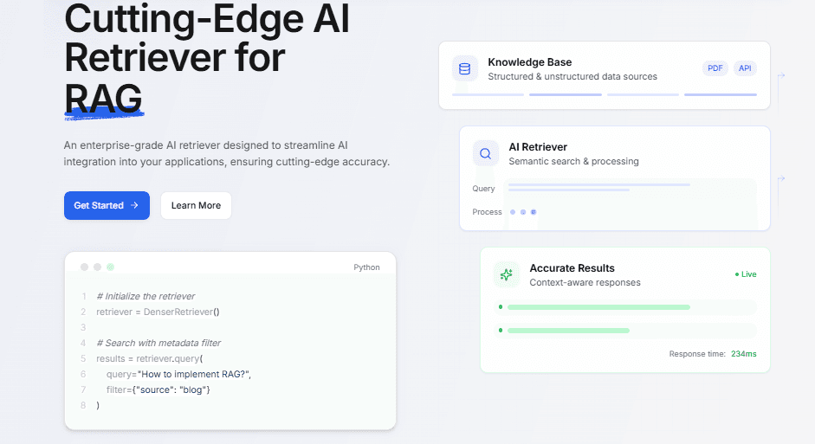Click the Python language label

coord(366,267)
